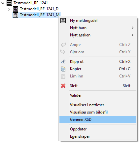Click the Testmodell_RF-1241_D data model icon
This screenshot has height=143, width=139.
coord(16,9)
